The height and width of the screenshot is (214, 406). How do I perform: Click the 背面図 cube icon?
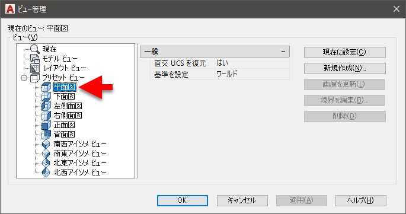[x=46, y=135]
